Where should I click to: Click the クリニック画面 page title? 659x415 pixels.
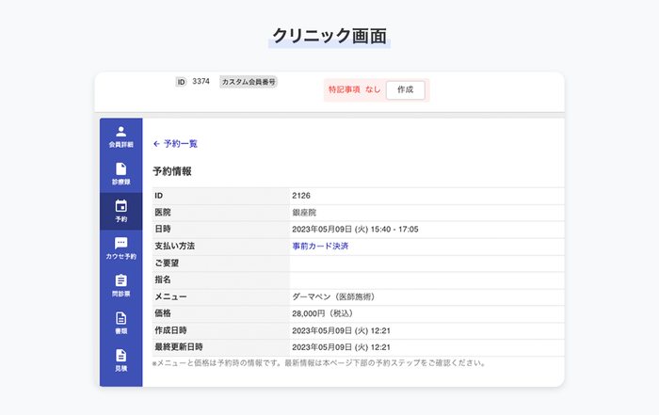tap(329, 36)
